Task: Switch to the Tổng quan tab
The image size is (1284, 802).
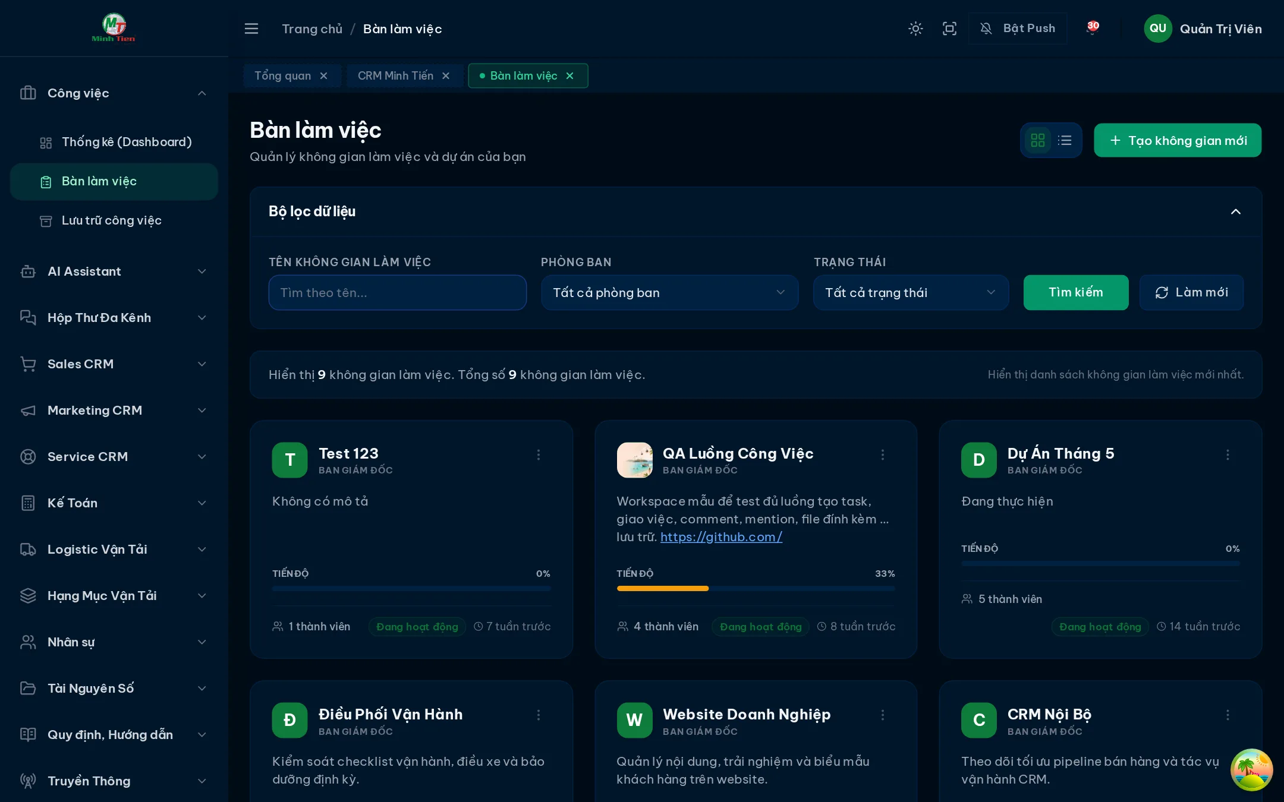Action: click(283, 75)
